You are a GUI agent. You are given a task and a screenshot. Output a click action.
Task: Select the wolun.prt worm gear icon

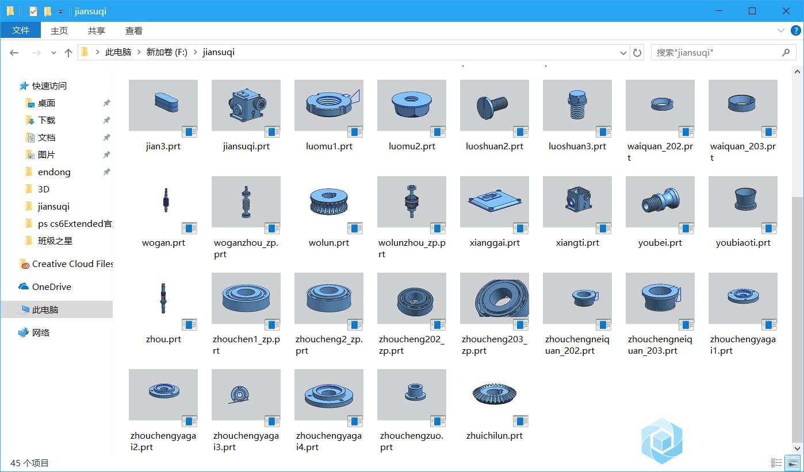click(x=329, y=202)
